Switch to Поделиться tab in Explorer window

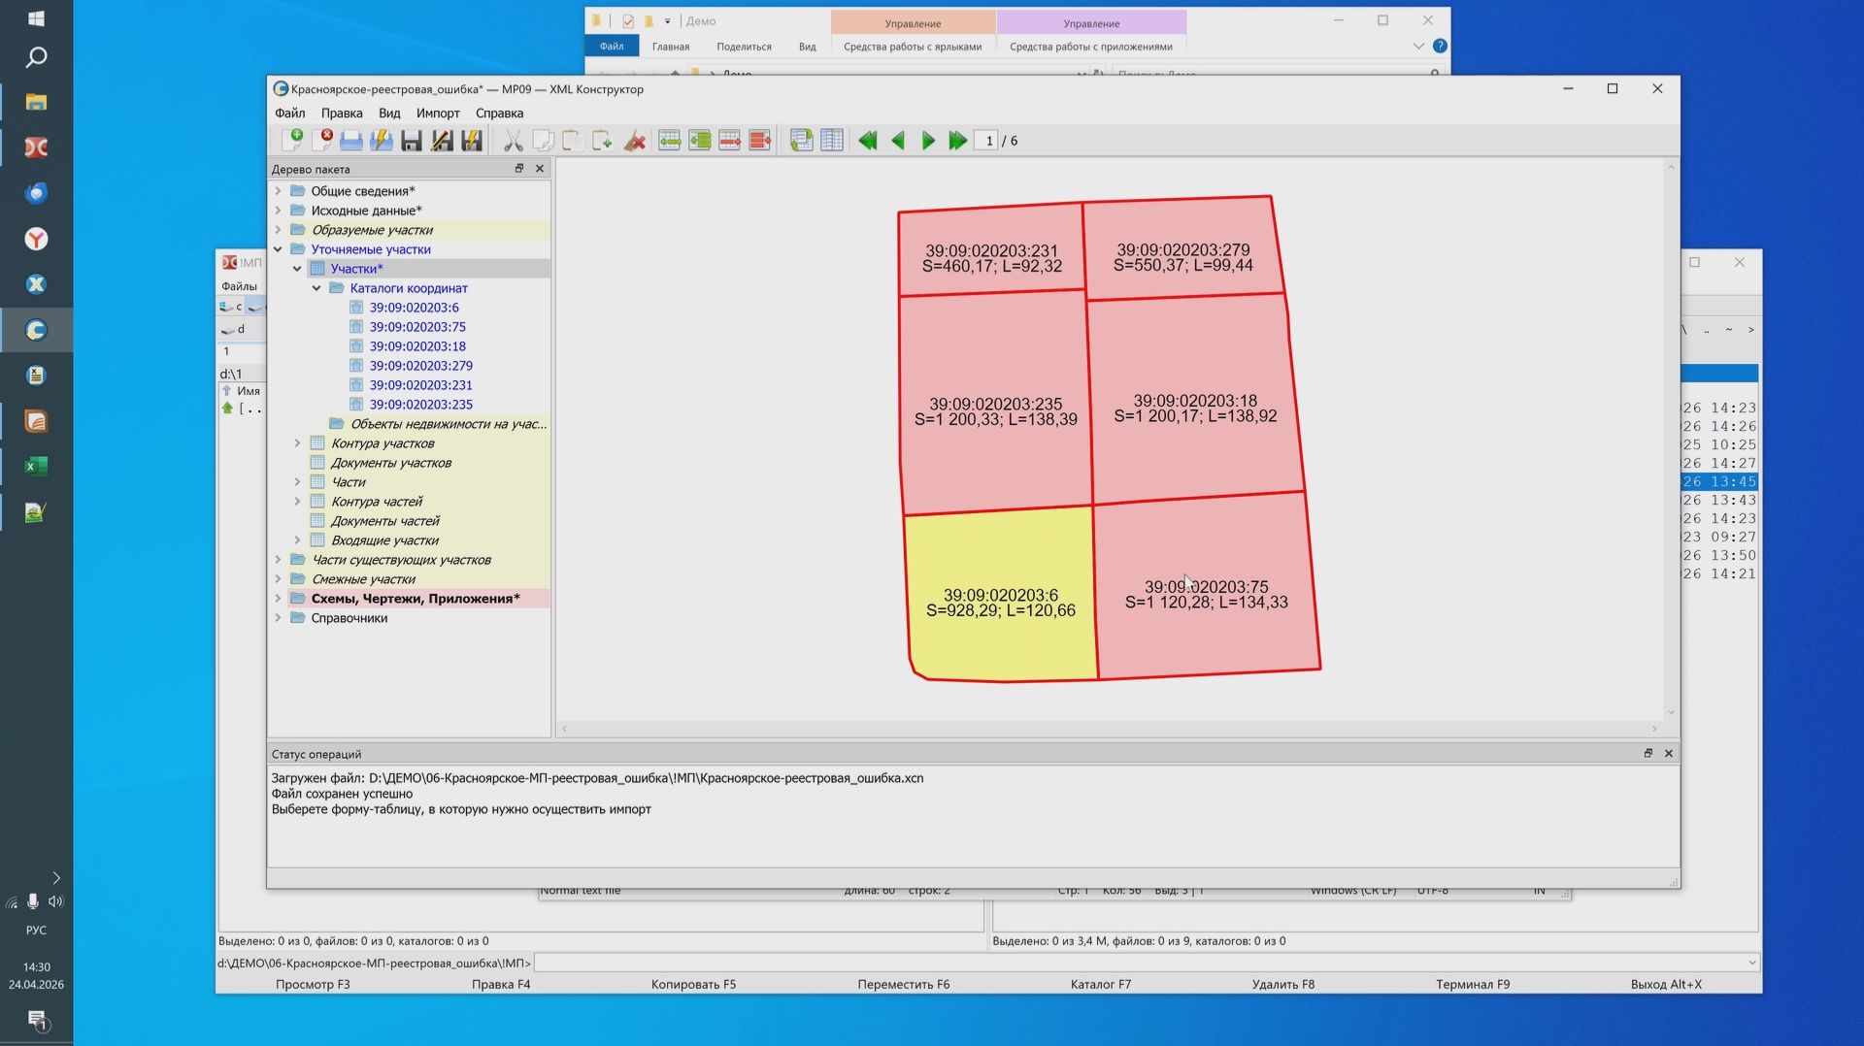click(744, 47)
